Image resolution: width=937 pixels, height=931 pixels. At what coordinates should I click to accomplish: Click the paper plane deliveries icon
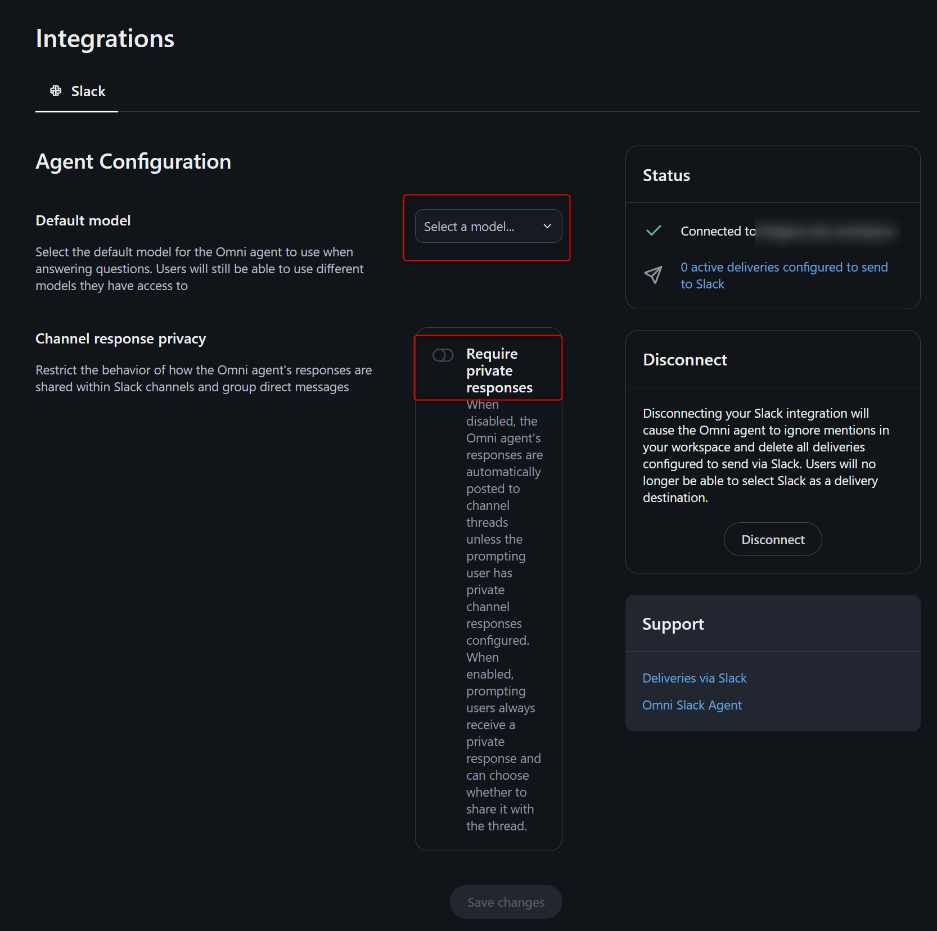click(x=653, y=275)
